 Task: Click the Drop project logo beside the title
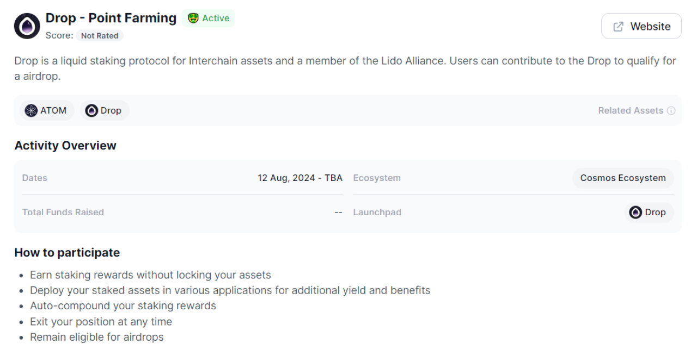pyautogui.click(x=27, y=26)
